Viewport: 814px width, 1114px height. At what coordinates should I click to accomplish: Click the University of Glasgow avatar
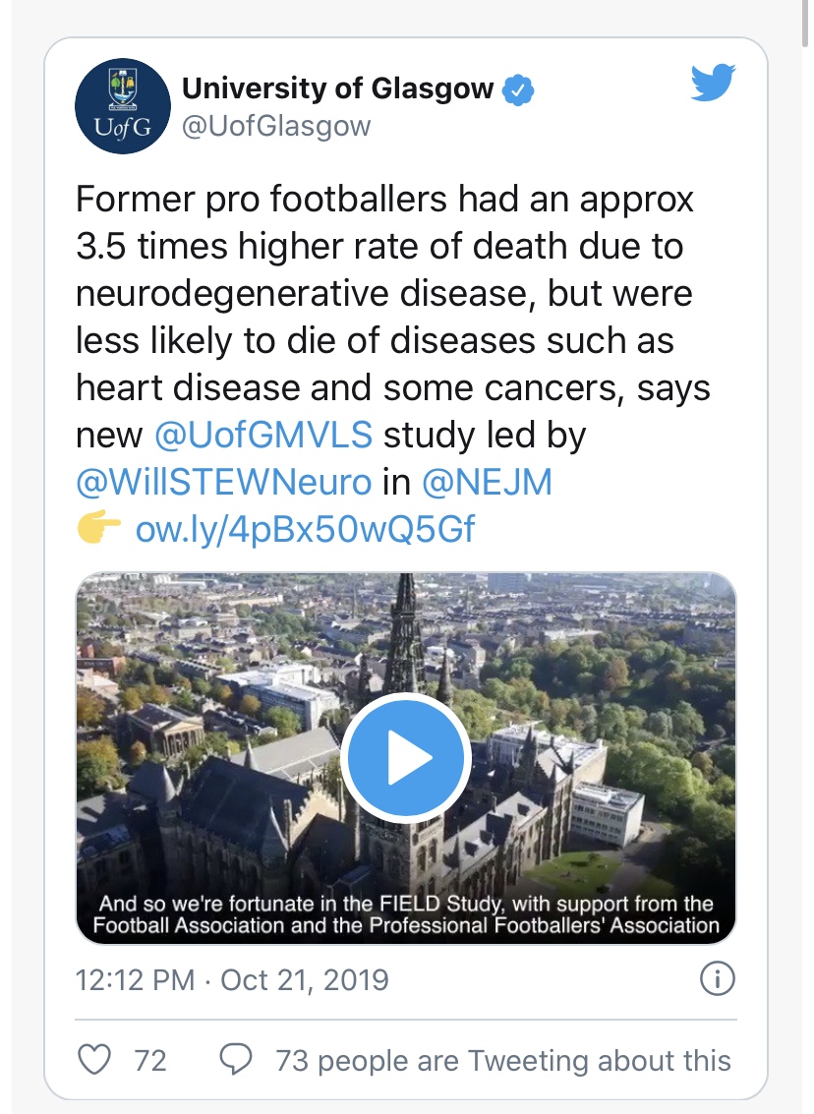click(124, 106)
